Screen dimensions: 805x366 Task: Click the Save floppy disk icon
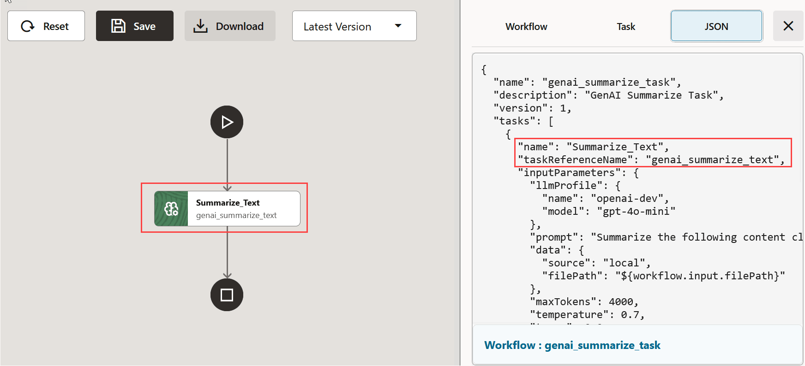[x=118, y=26]
